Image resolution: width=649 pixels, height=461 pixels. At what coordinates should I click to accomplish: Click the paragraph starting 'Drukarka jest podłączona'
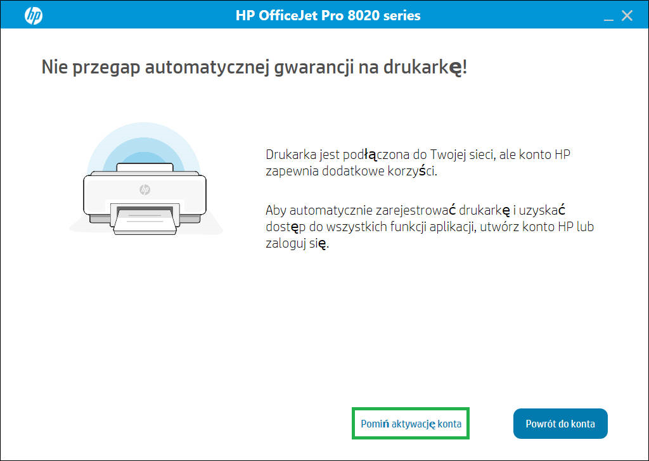coord(418,163)
